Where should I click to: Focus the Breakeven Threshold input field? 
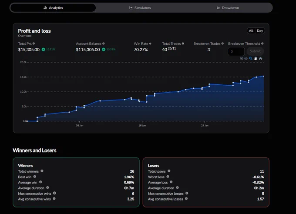(x=236, y=51)
